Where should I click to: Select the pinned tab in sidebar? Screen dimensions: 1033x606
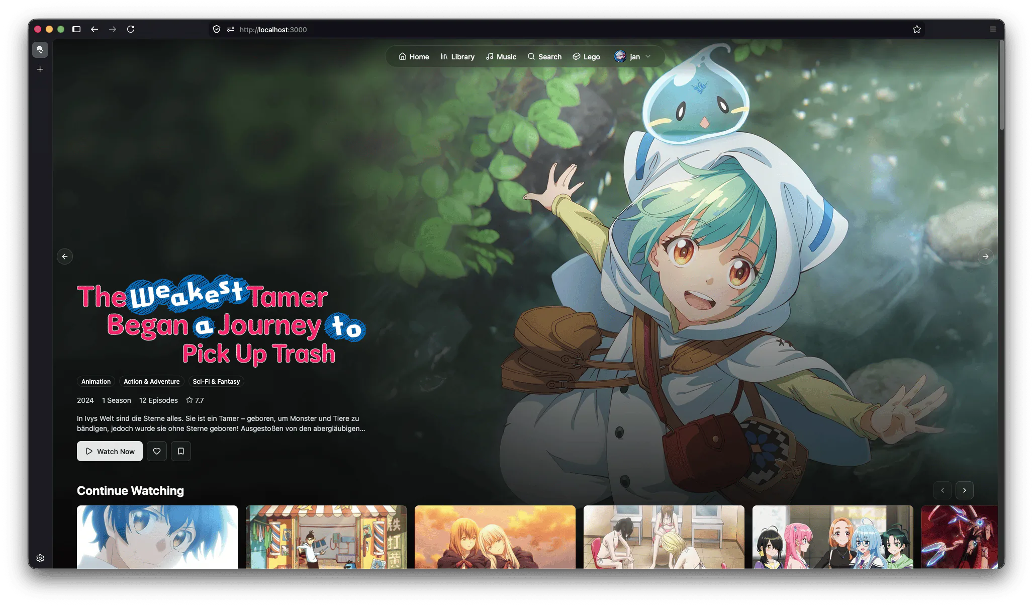(x=40, y=50)
